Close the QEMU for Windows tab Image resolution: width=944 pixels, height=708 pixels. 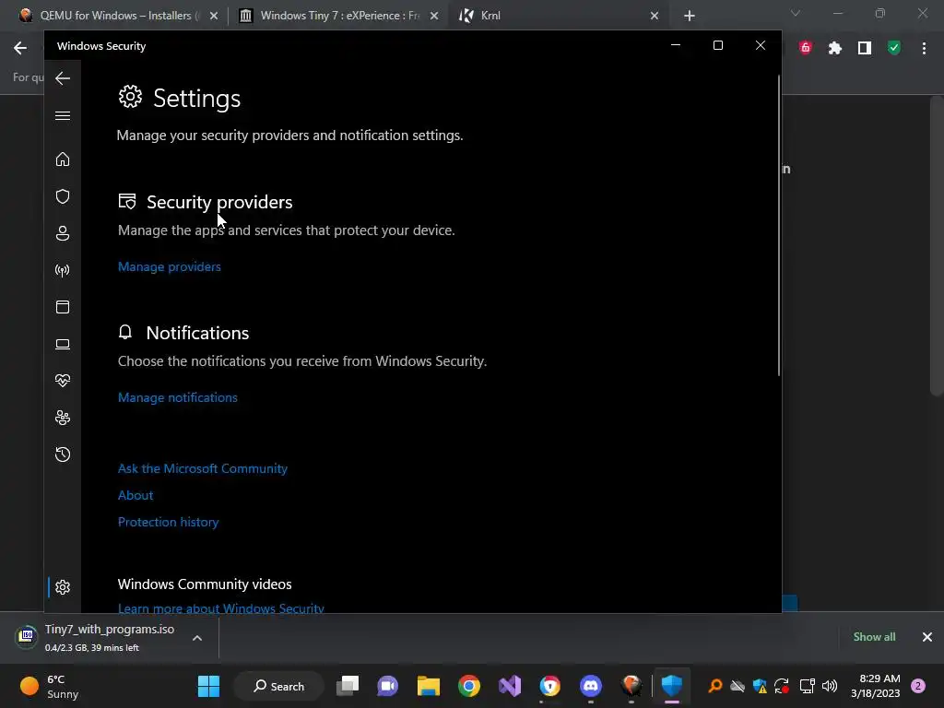pyautogui.click(x=214, y=16)
